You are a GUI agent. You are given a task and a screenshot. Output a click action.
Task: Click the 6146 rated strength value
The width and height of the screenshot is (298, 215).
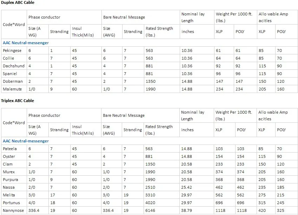pos(150,210)
